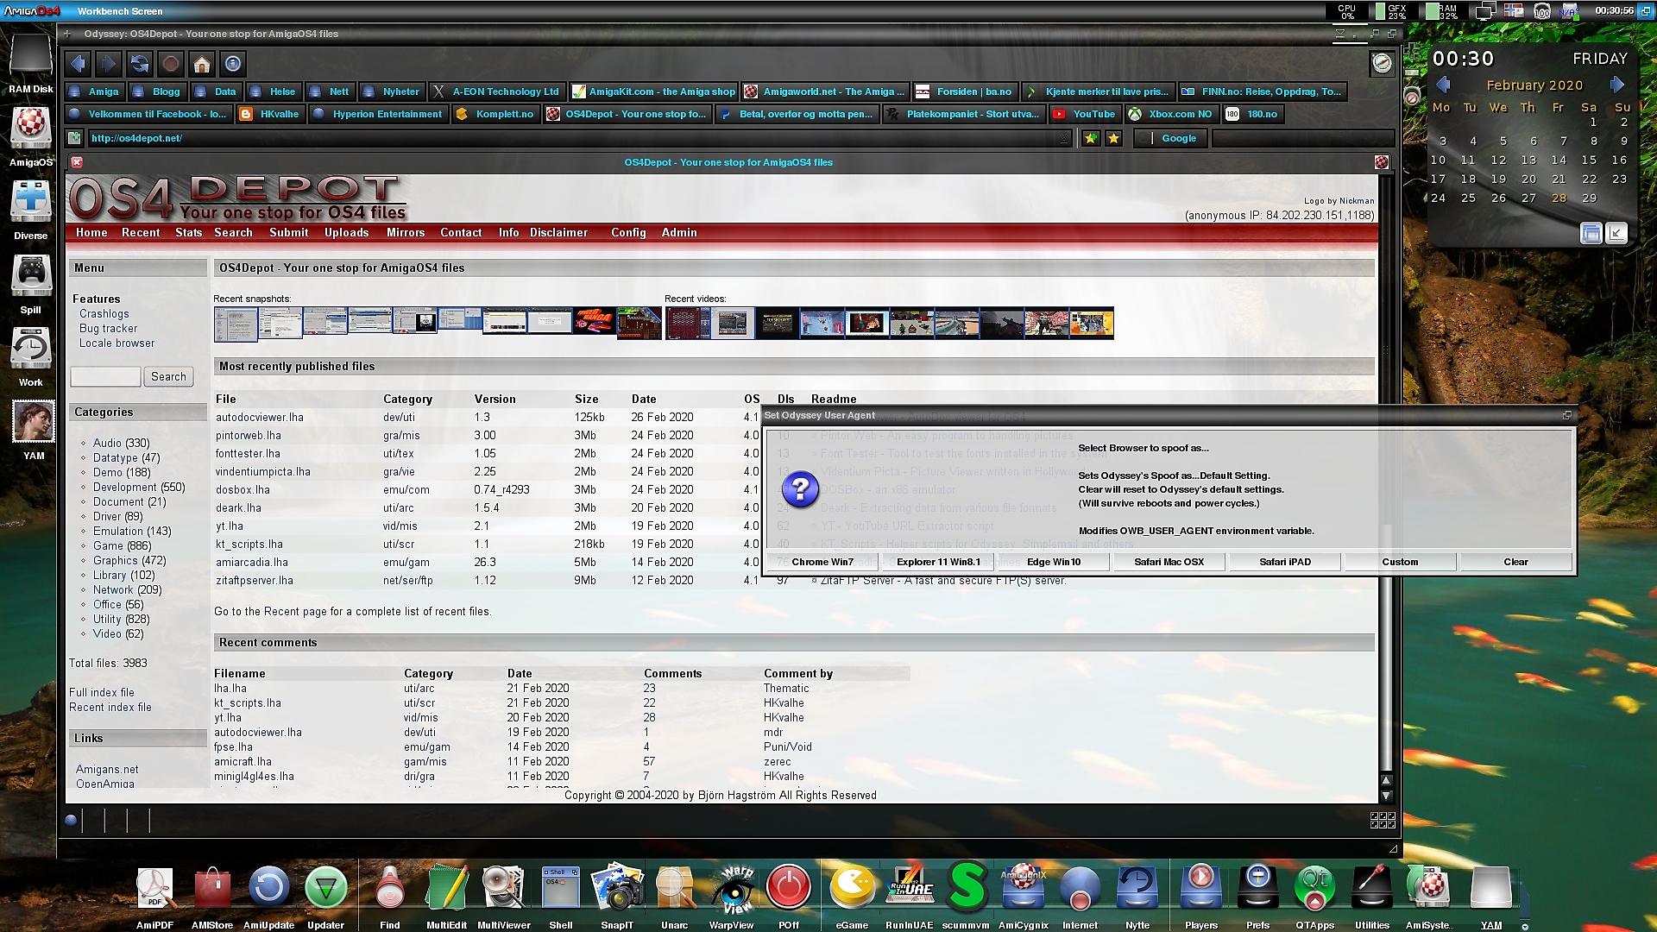Go to Home via house icon
This screenshot has height=932, width=1657.
point(201,64)
